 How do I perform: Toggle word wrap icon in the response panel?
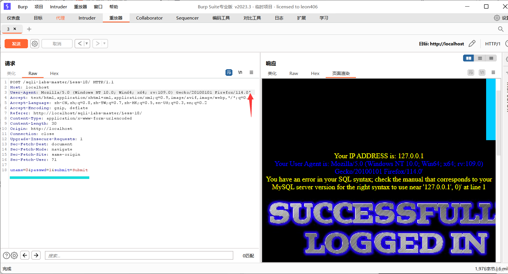[x=471, y=72]
